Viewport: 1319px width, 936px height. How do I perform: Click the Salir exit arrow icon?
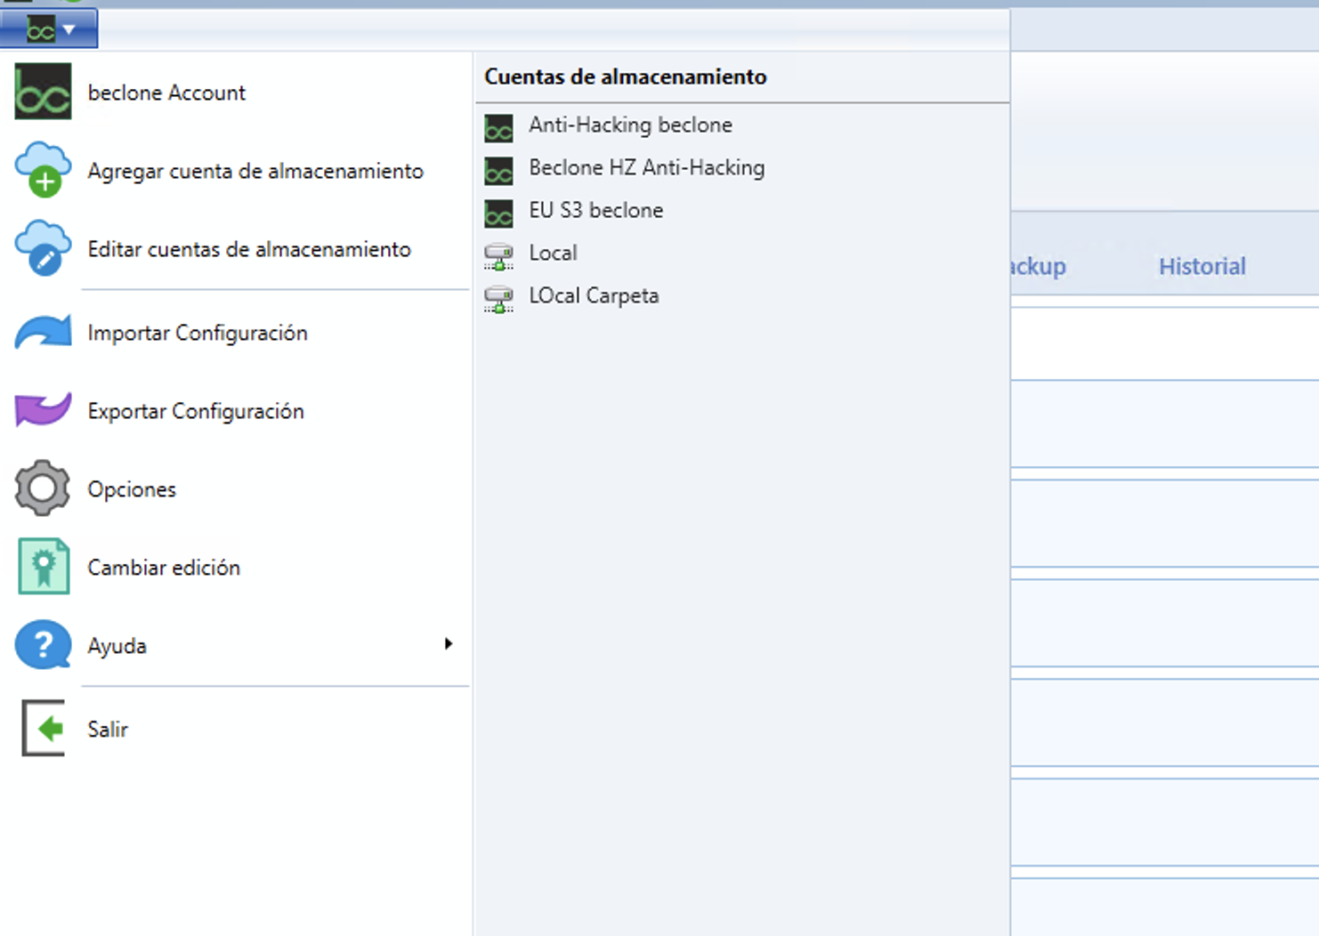point(43,728)
